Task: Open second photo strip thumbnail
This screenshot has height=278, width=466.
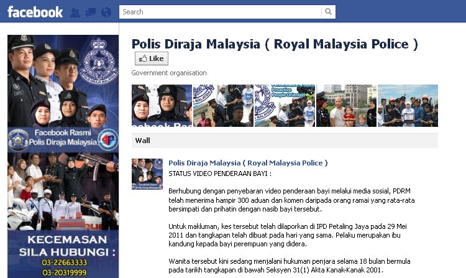Action: tap(223, 106)
